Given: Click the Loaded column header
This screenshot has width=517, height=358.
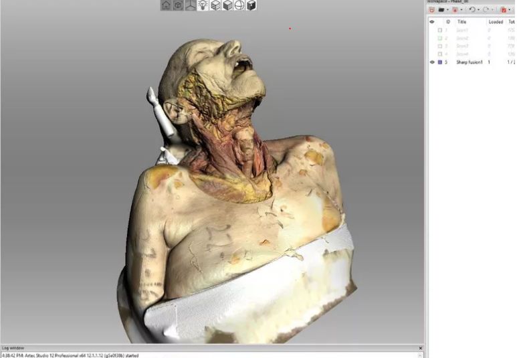Looking at the screenshot, I should tap(496, 22).
